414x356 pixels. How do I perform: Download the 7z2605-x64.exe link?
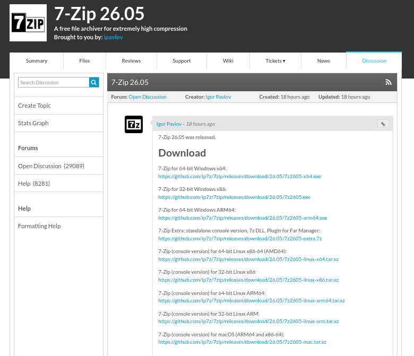click(x=239, y=177)
